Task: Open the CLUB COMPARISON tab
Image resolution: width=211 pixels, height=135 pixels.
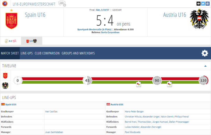Action: 47,53
